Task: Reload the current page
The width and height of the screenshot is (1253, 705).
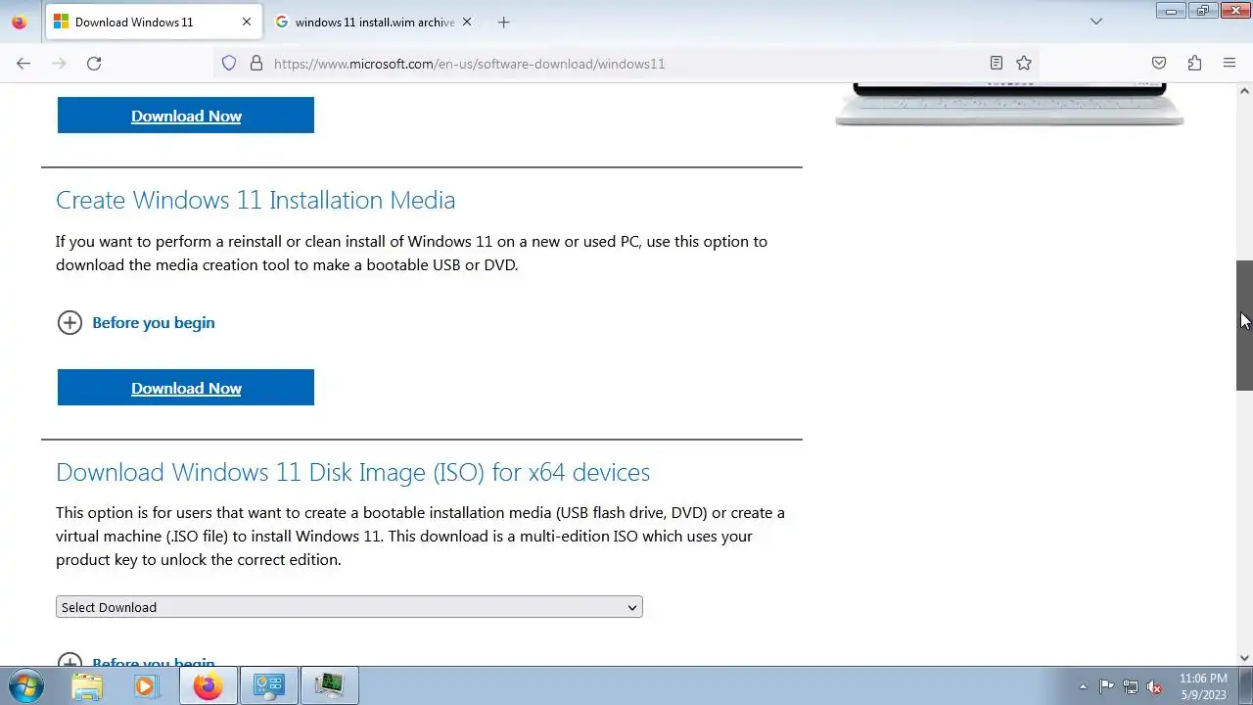Action: [94, 63]
